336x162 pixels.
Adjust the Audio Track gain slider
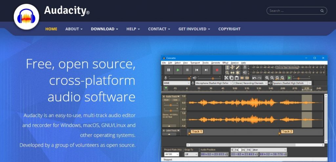(x=171, y=105)
